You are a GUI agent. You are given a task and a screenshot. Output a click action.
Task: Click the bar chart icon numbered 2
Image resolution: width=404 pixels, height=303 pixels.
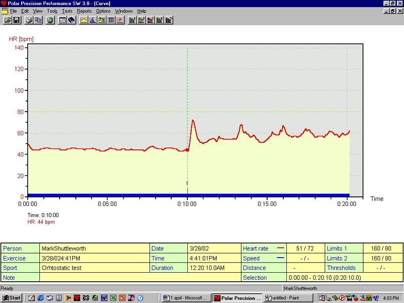pos(141,20)
